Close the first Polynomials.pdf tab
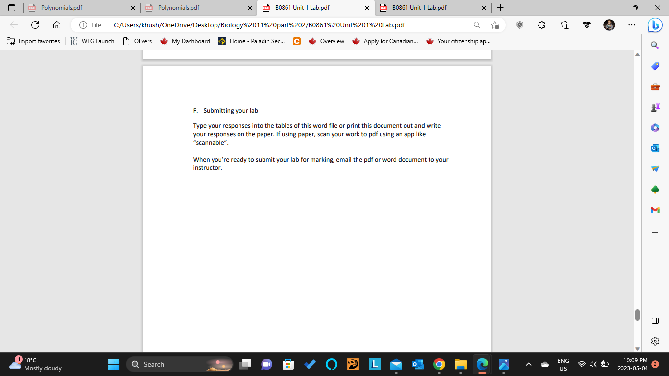 pos(133,8)
